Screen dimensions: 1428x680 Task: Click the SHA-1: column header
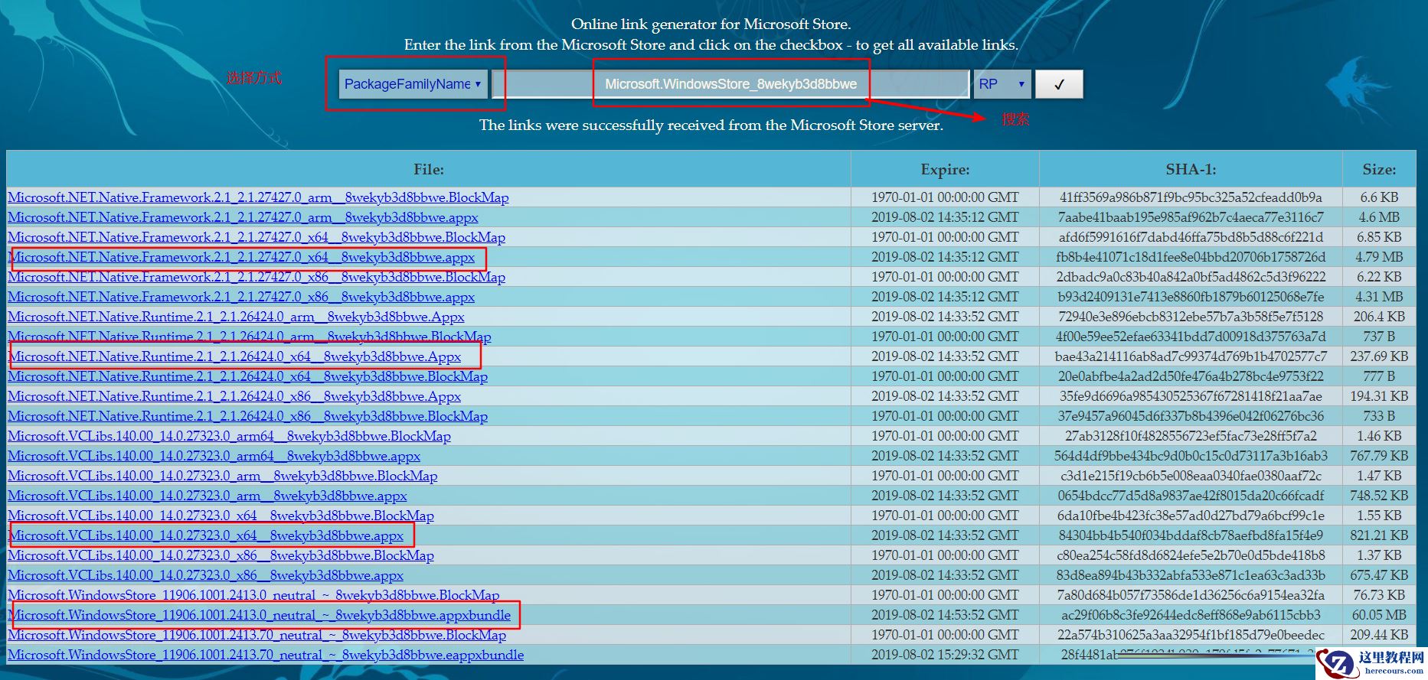click(x=1191, y=169)
